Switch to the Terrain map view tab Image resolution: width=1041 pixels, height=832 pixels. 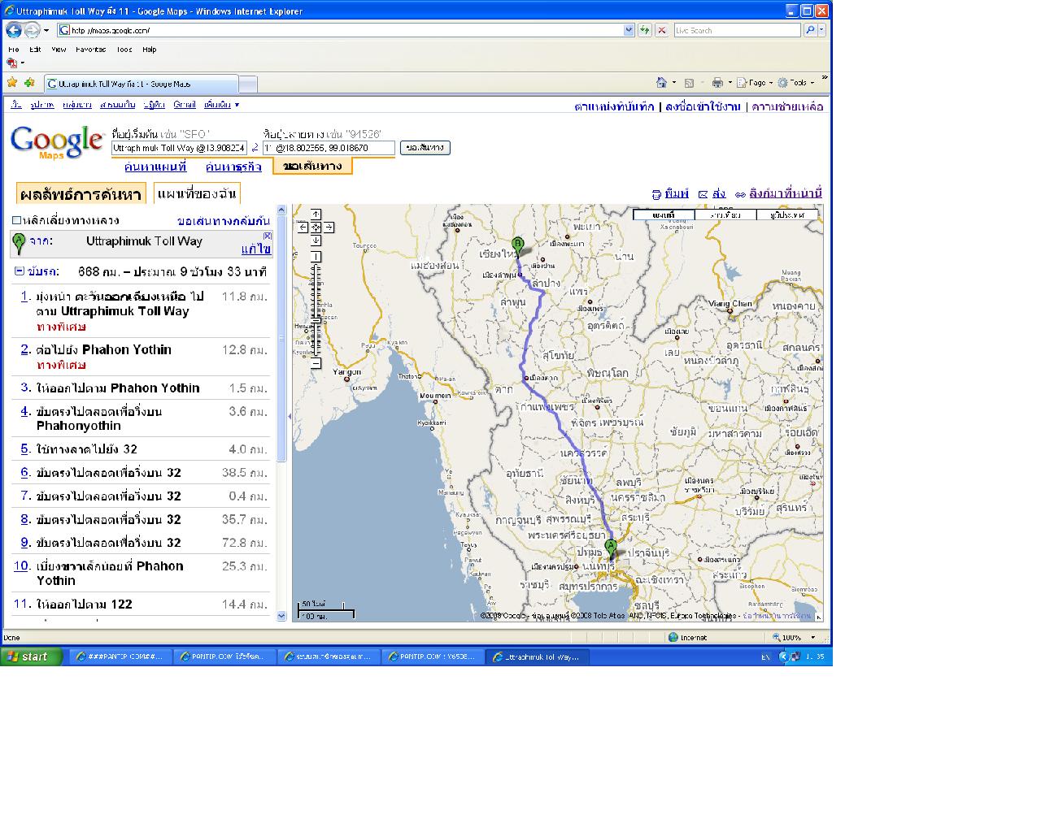[788, 215]
